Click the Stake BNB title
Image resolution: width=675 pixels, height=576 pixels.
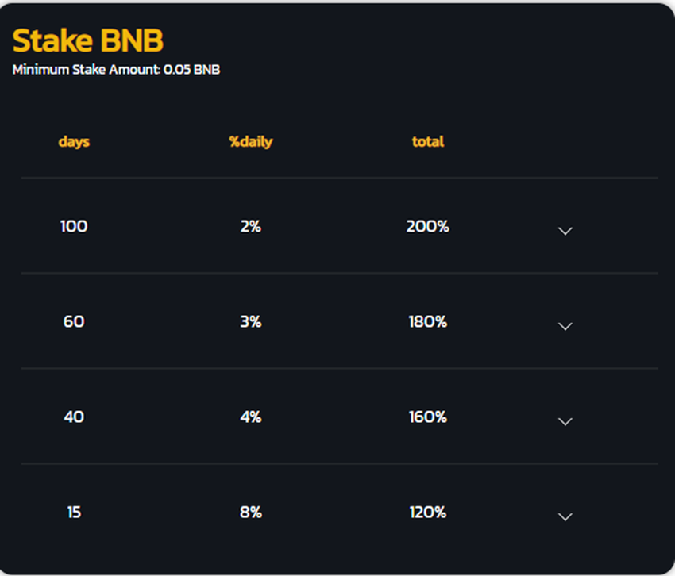pyautogui.click(x=88, y=40)
